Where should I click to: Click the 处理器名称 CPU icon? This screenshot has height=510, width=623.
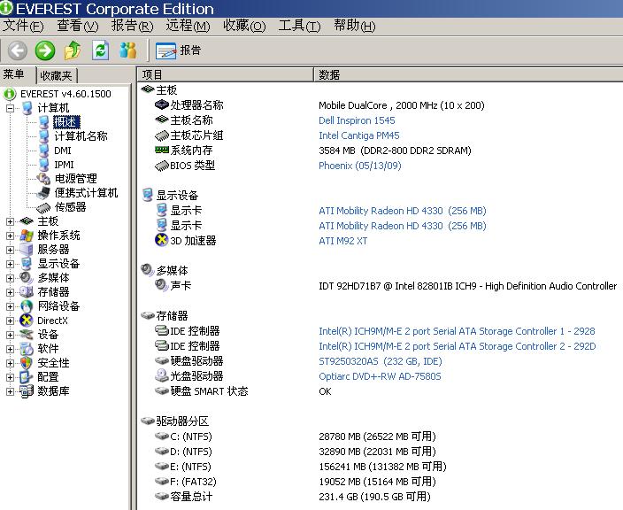[162, 105]
